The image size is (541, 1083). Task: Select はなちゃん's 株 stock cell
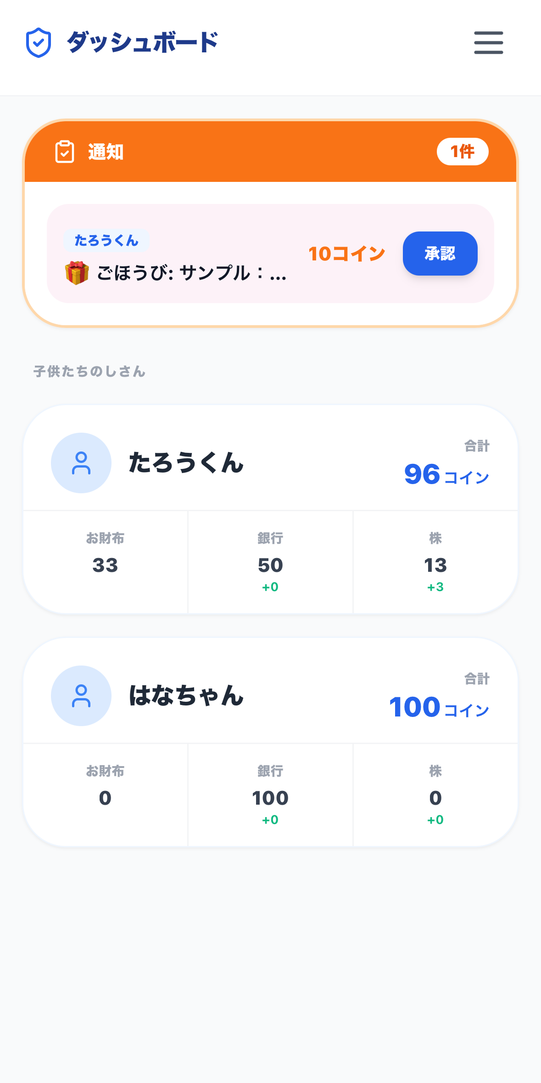click(435, 795)
